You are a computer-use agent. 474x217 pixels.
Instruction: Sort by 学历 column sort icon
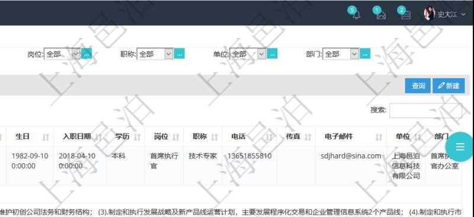137,137
